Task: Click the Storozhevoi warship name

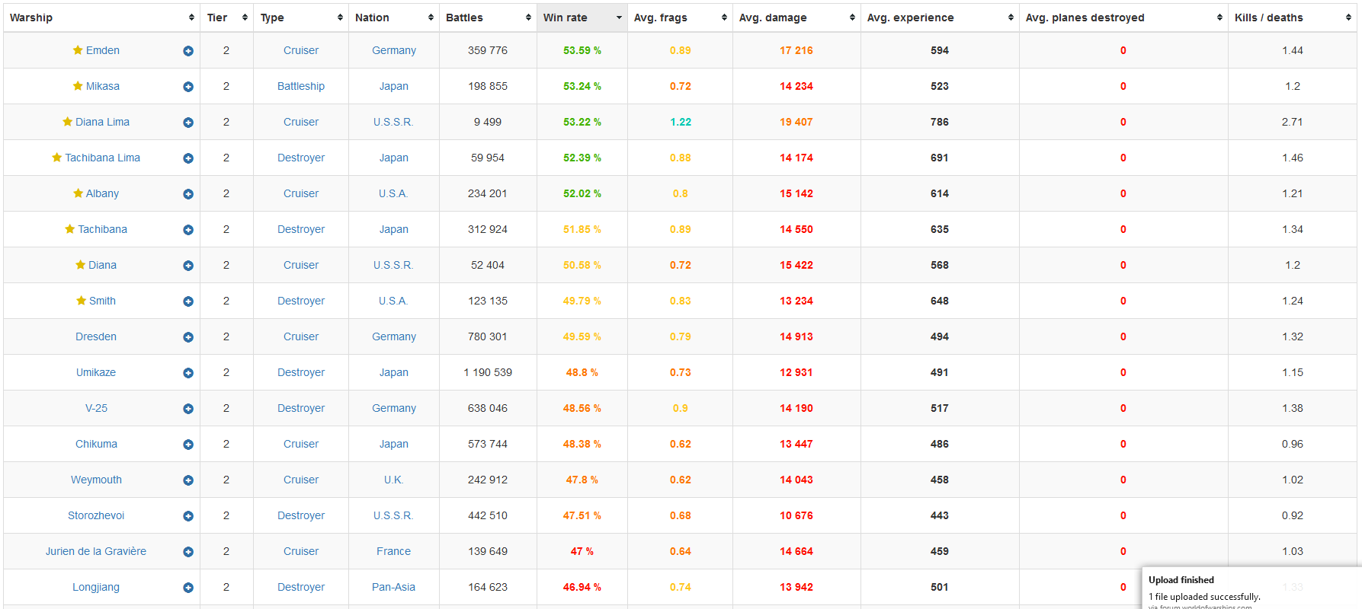Action: (96, 515)
